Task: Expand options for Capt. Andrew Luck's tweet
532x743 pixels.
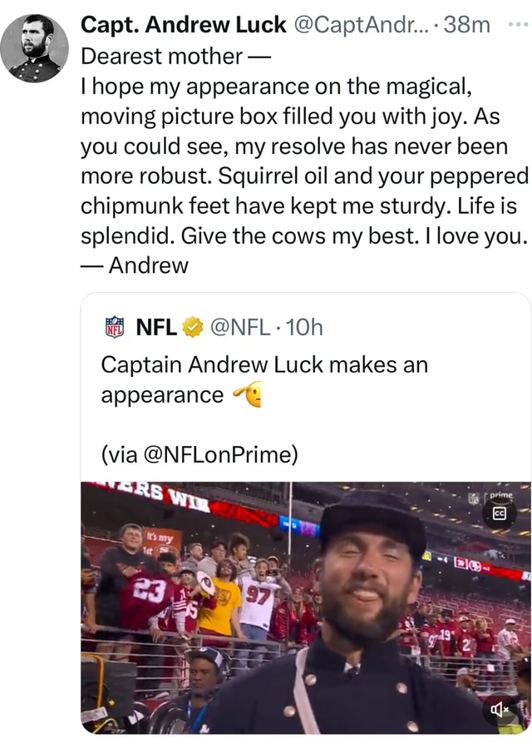Action: pyautogui.click(x=520, y=25)
